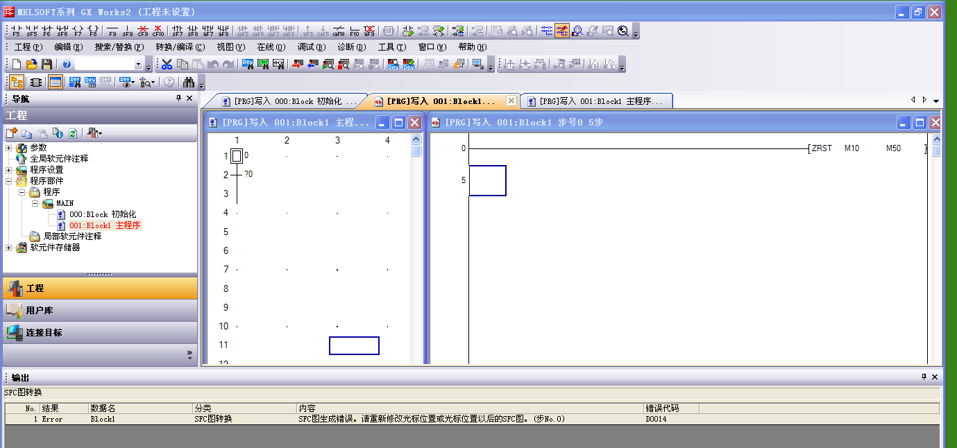Click the binoculars find icon
Viewport: 957px width, 448px height.
click(188, 83)
